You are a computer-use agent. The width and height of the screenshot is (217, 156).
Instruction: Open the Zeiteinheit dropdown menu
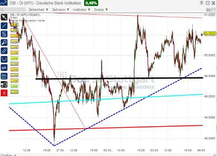(x=38, y=10)
